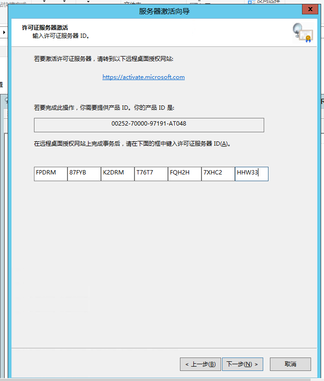Viewport: 324px width, 381px height.
Task: Select product ID 00252-70000-97191-AT048 box
Action: (149, 125)
